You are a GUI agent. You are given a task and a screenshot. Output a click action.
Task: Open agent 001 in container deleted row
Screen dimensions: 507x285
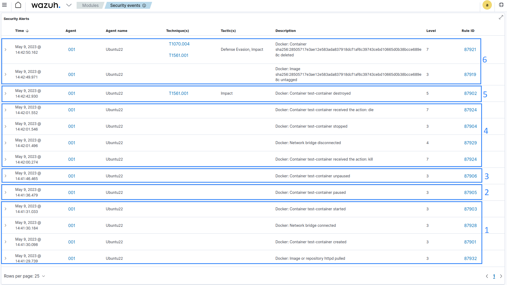tap(72, 49)
